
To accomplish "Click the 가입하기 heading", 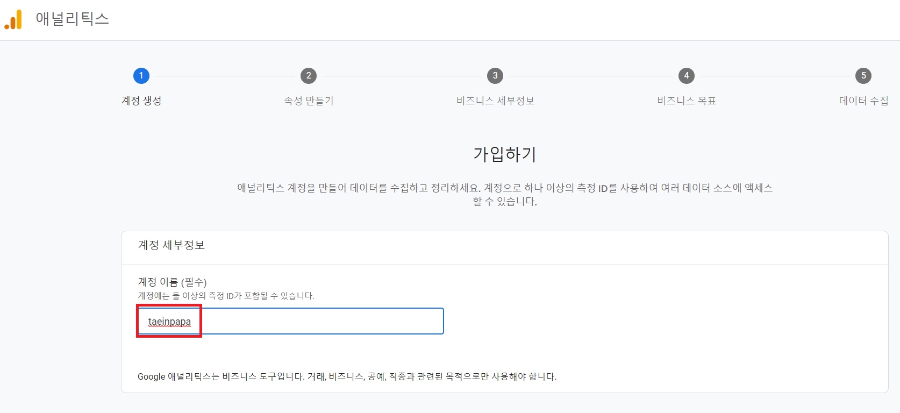I will pos(505,154).
